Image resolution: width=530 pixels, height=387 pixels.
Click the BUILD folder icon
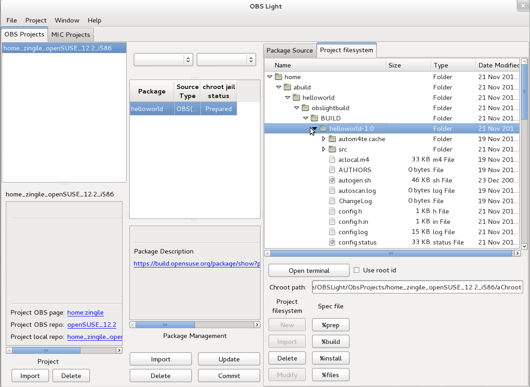click(x=314, y=118)
